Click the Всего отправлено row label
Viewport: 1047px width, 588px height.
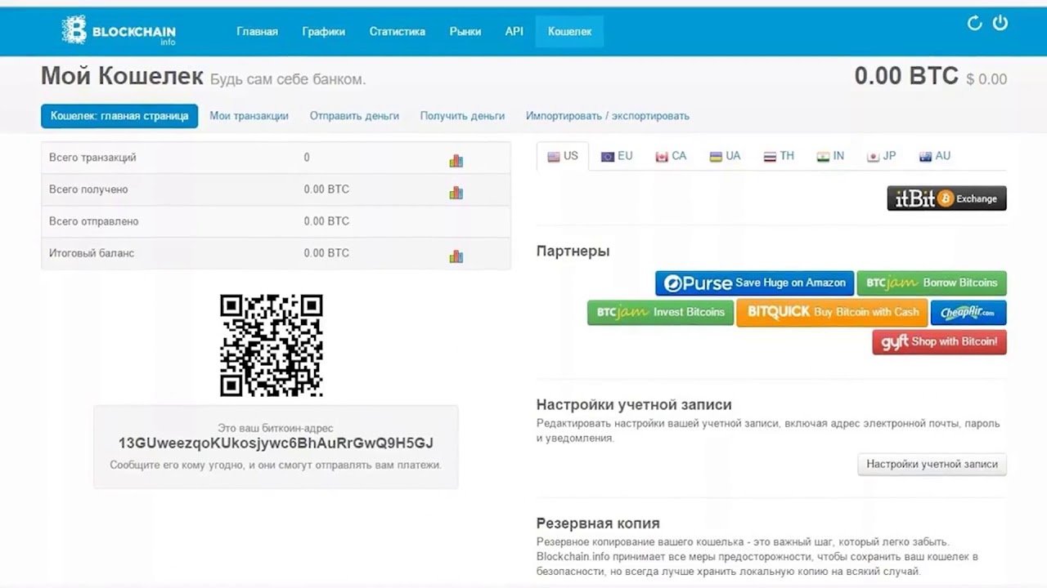(93, 221)
